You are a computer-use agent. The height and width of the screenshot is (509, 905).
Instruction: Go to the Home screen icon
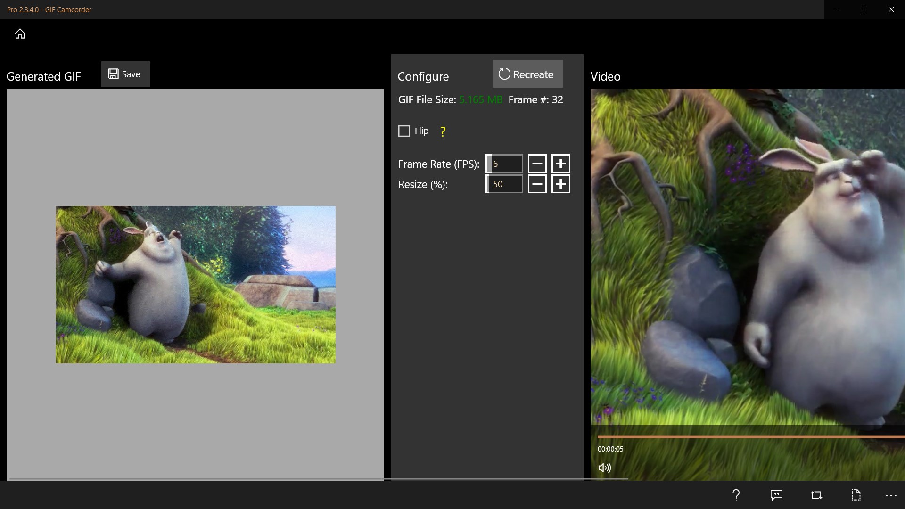point(20,34)
